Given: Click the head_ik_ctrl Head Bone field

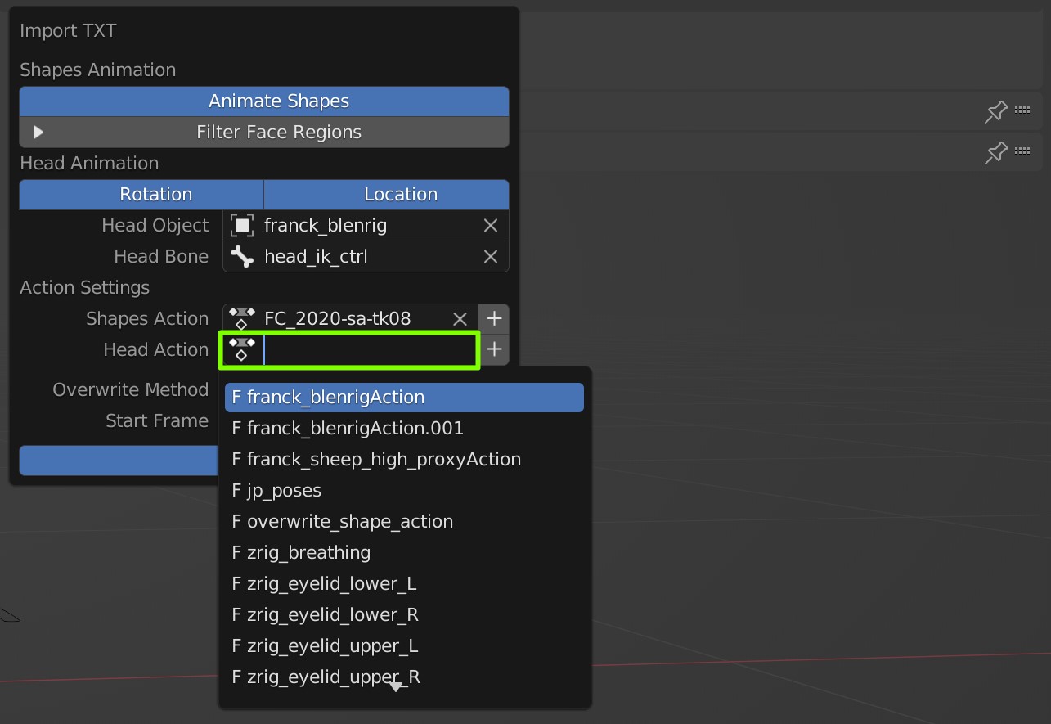Looking at the screenshot, I should pyautogui.click(x=366, y=257).
